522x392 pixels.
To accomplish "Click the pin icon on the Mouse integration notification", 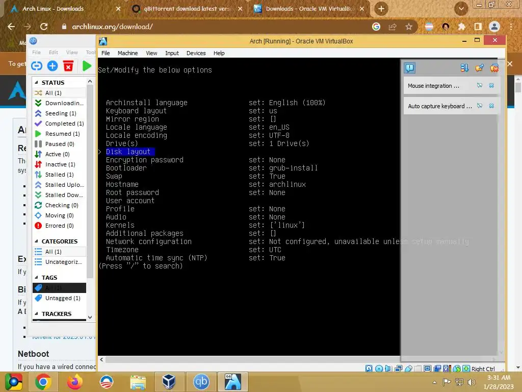I will click(x=479, y=85).
